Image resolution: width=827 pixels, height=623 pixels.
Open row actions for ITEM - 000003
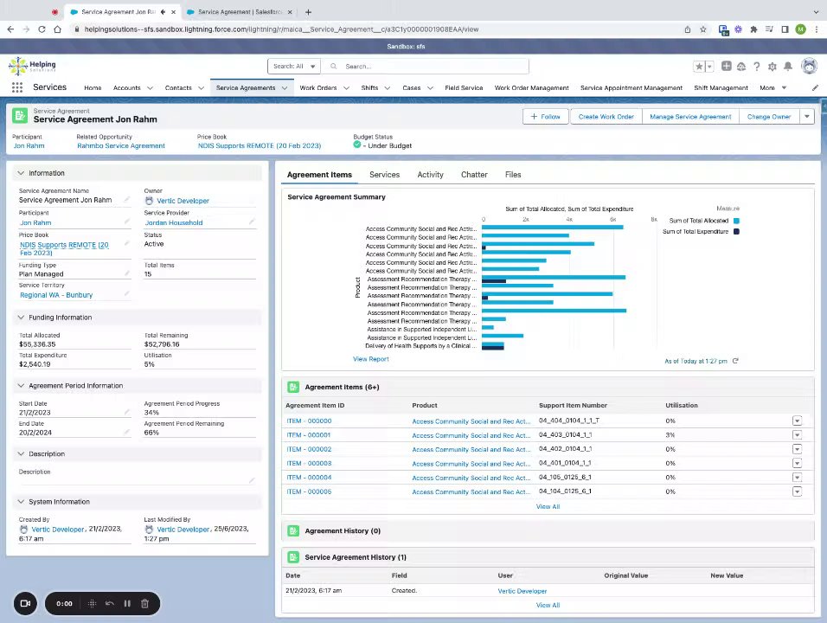pos(797,463)
